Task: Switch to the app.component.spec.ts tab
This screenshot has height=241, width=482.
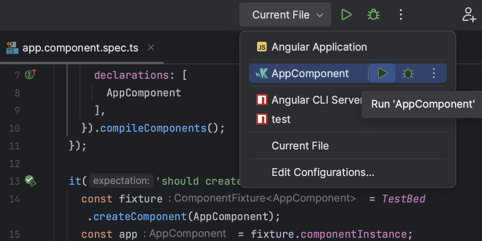Action: [80, 48]
